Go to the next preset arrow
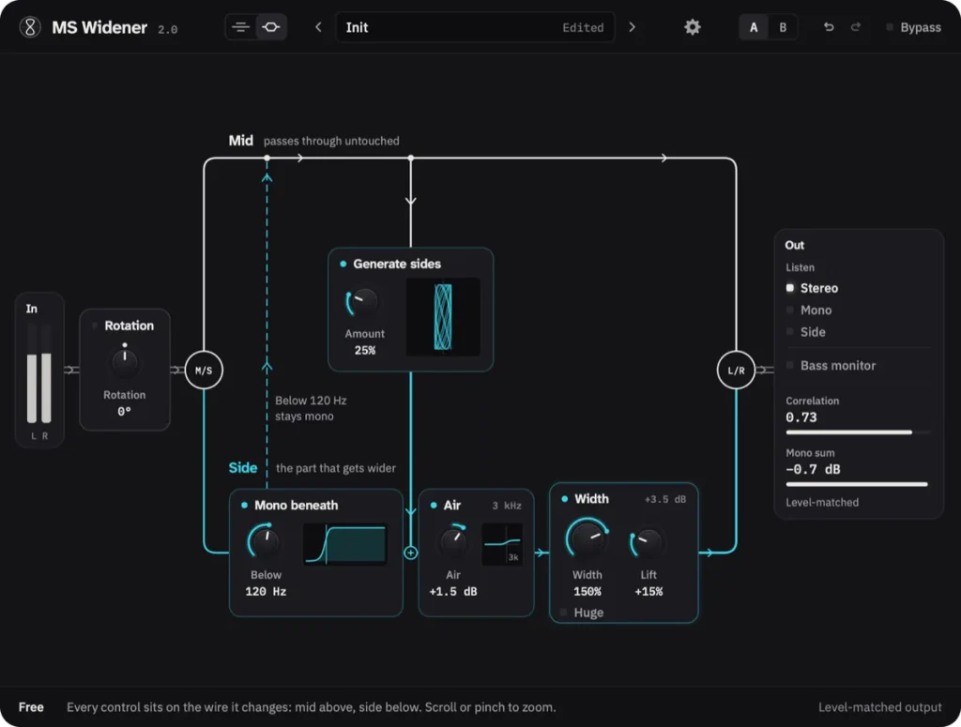961x727 pixels. tap(632, 27)
